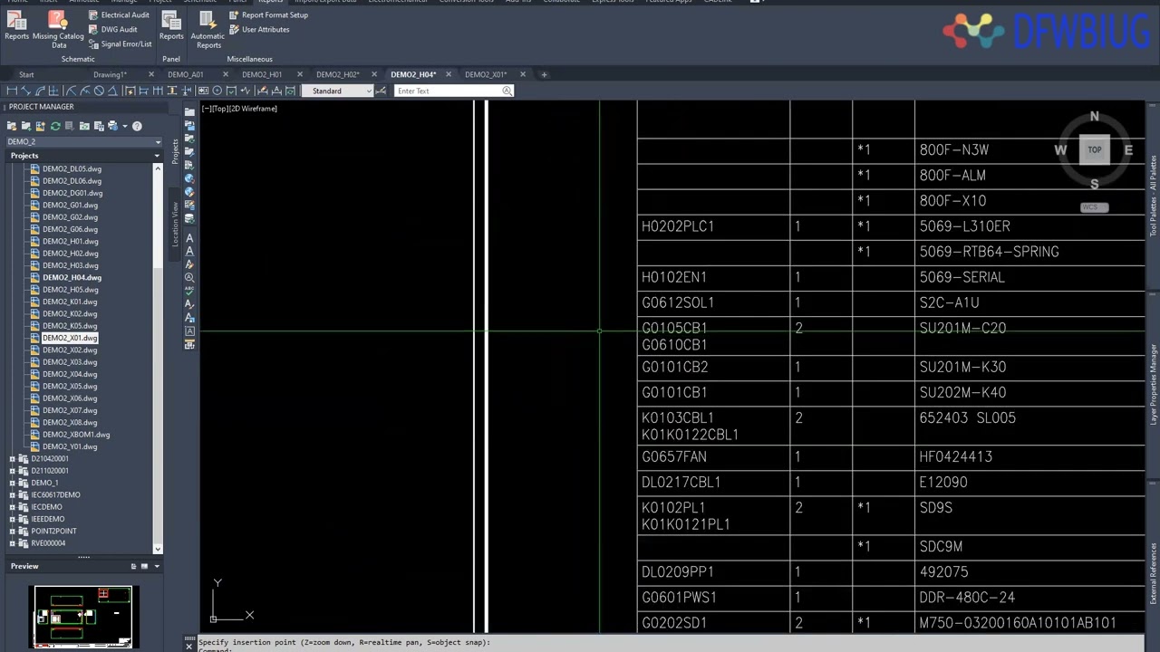Click the drawing preview thumbnail

click(x=82, y=617)
